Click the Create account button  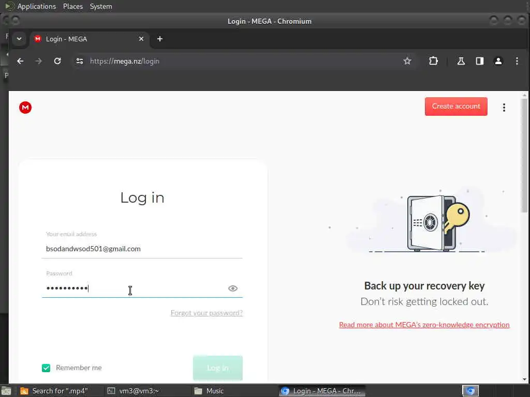456,106
